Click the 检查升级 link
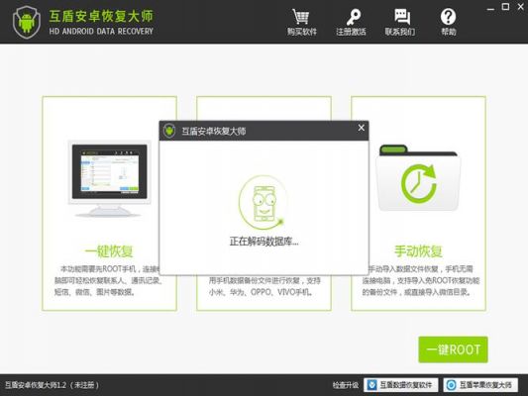 345,385
